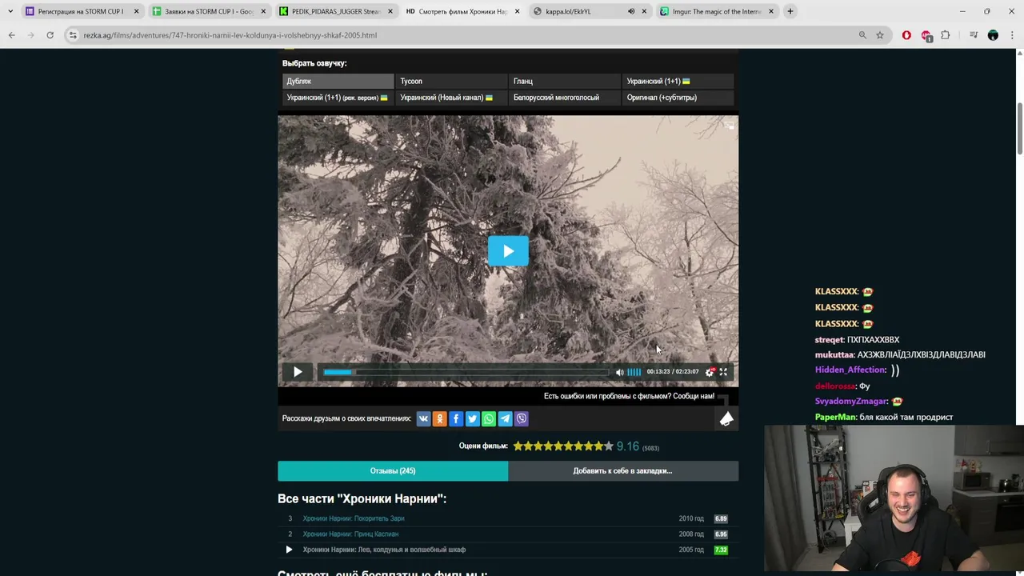Click red extension icon with badge
The height and width of the screenshot is (576, 1024).
[x=926, y=35]
